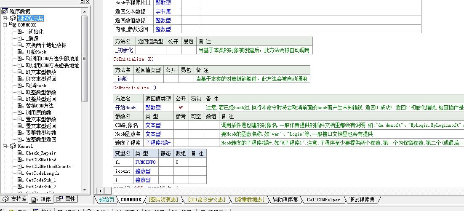Image resolution: width=464 pixels, height=211 pixels.
Task: Click the subroutine icon beside 取调用COM方法头部地址
Action: pos(21,59)
